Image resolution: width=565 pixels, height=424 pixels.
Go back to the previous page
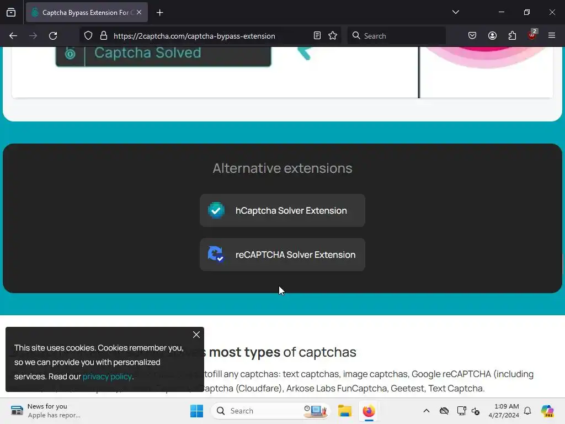coord(13,36)
